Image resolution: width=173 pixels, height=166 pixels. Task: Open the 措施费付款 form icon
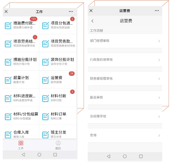click(8, 25)
